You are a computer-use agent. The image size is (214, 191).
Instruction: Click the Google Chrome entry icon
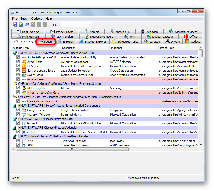click(x=24, y=110)
